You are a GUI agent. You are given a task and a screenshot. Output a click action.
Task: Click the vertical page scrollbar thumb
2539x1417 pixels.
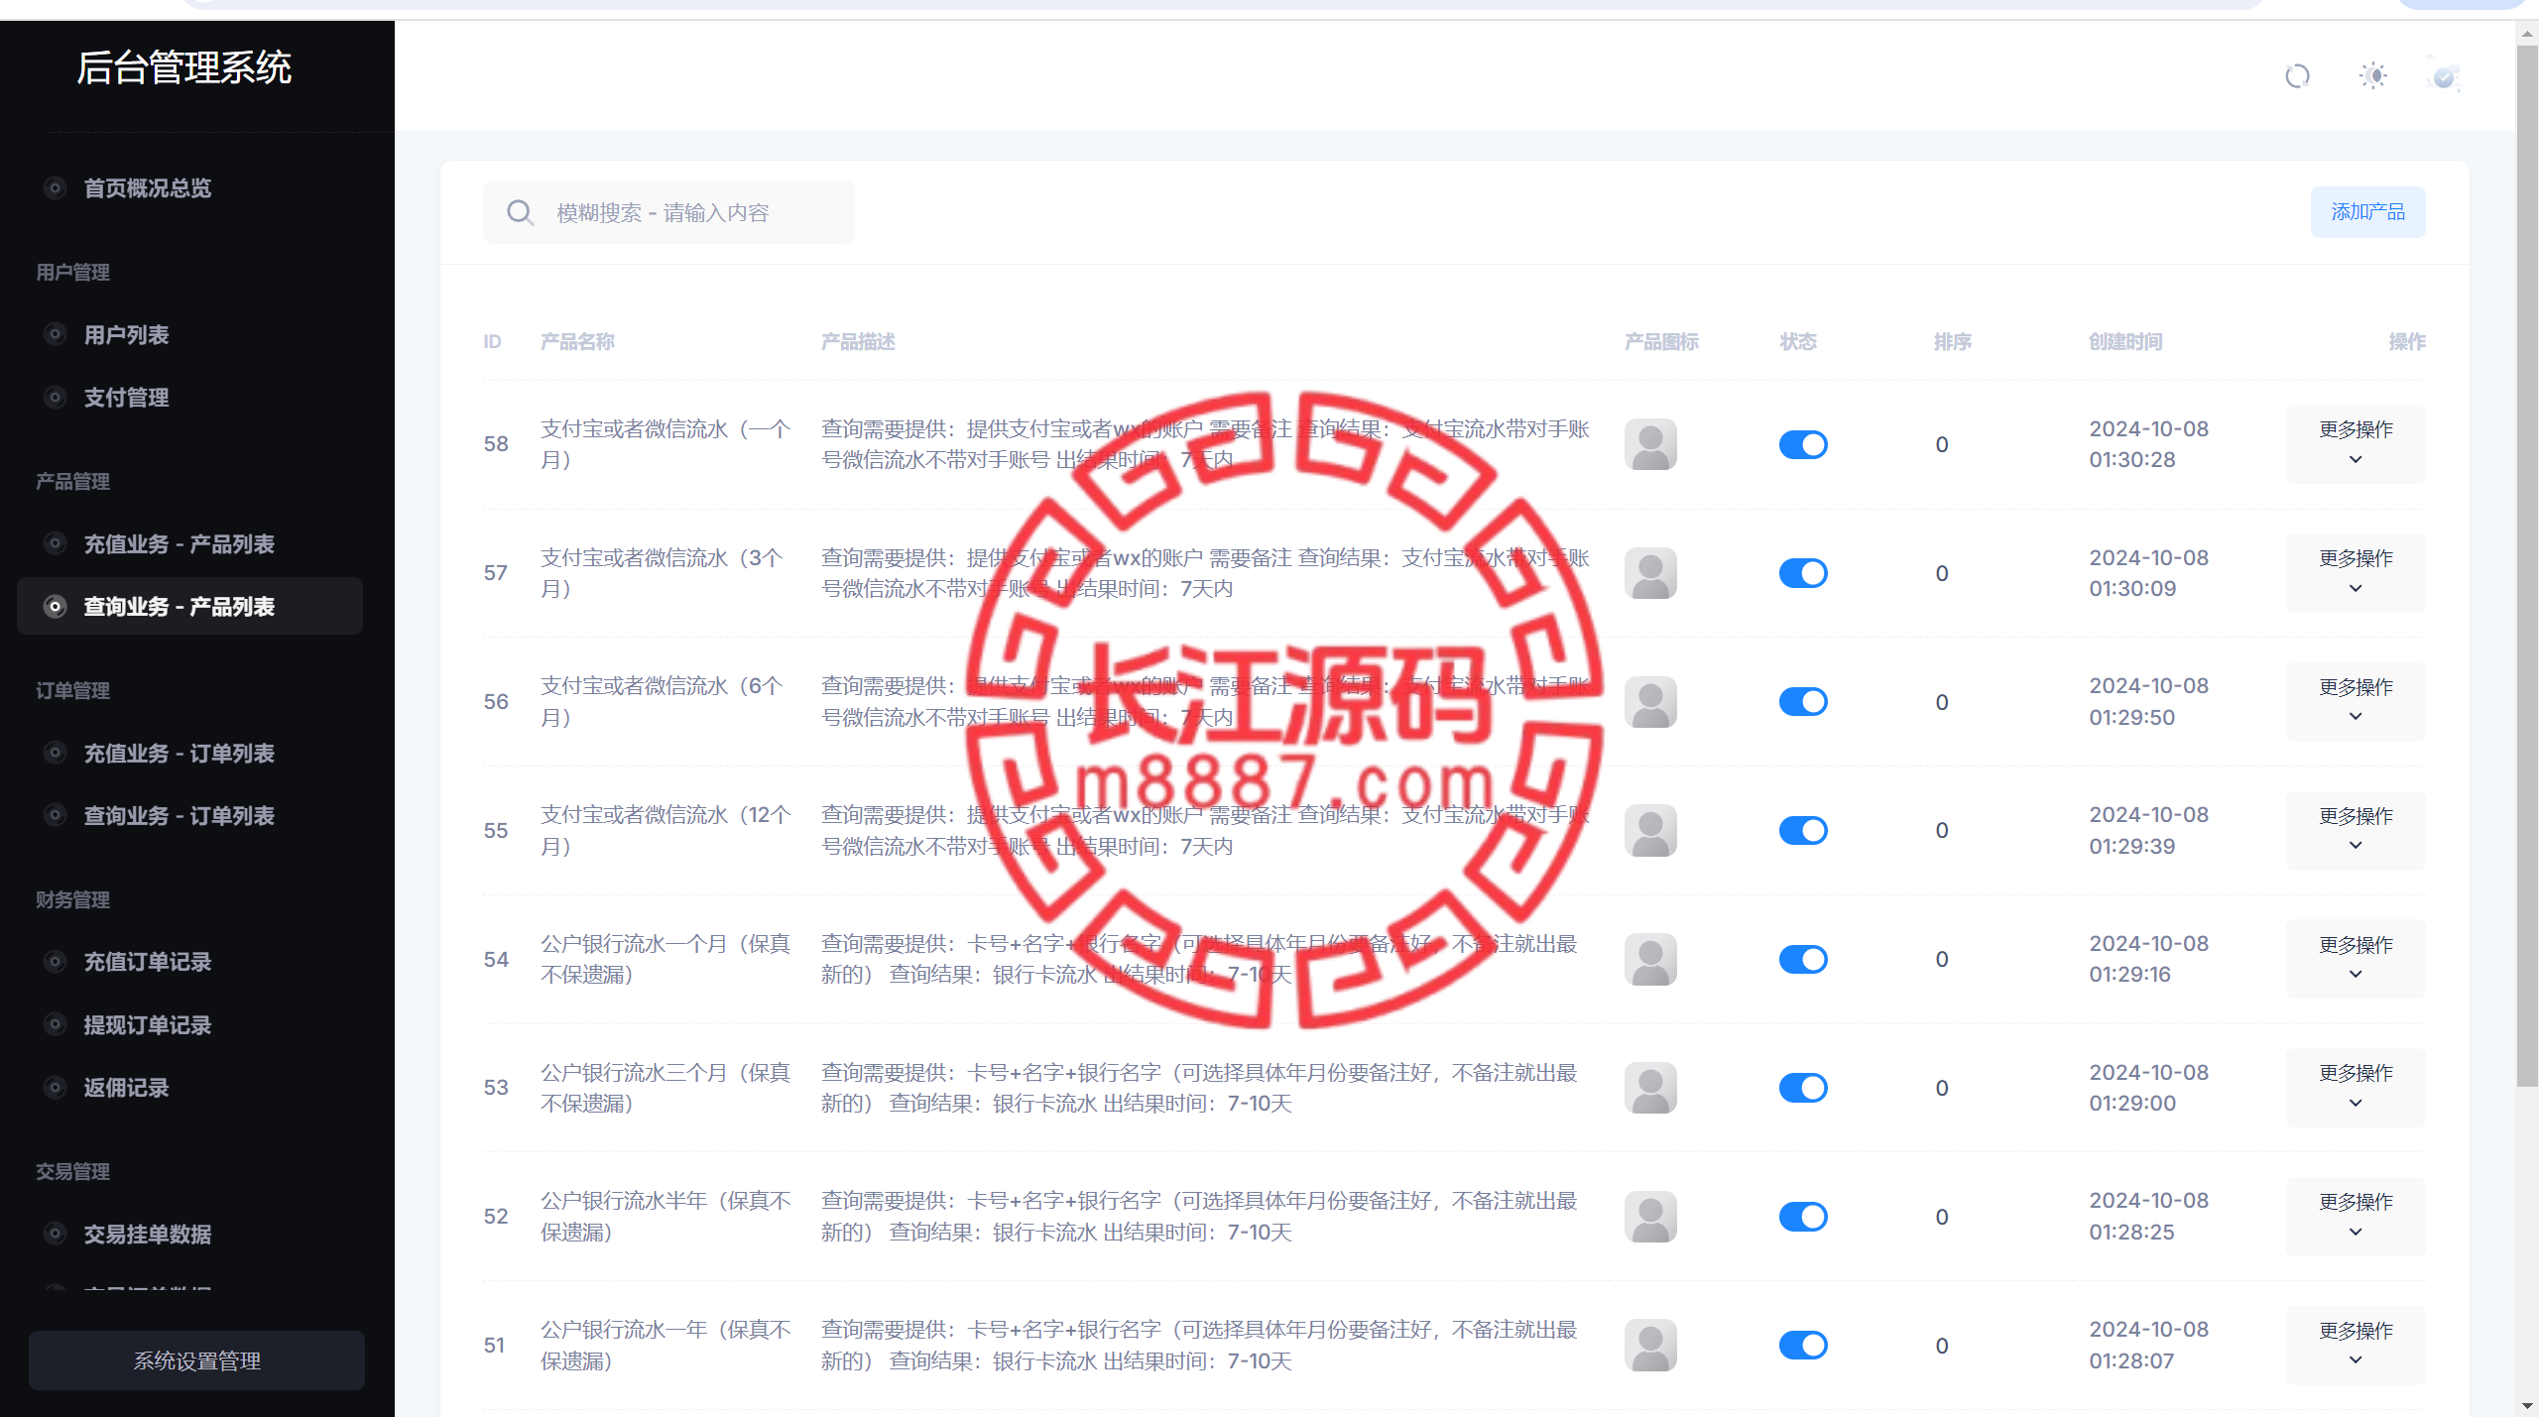(2527, 565)
